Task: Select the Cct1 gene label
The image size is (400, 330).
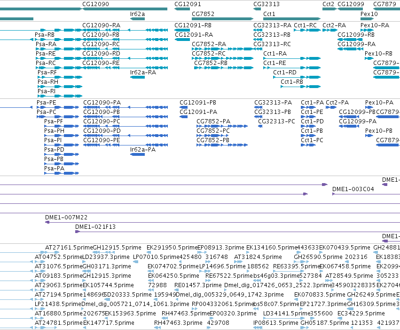Action: 269,14
